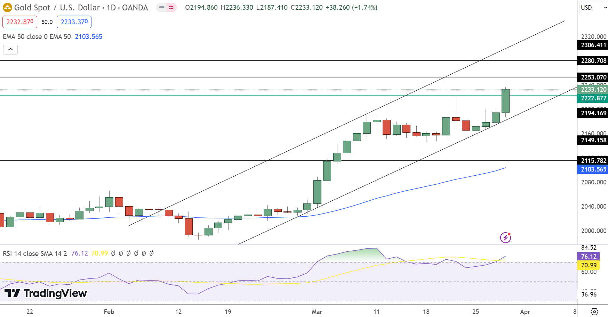Screen dimensions: 608x317
Task: Click the EMA 50 indicator value 2103.565
Action: [x=89, y=36]
